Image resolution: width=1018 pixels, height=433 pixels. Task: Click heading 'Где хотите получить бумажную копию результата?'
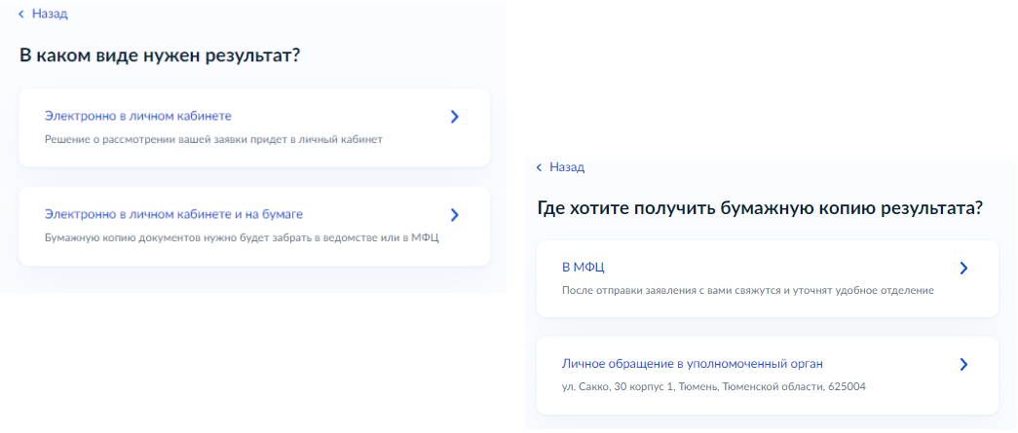759,208
